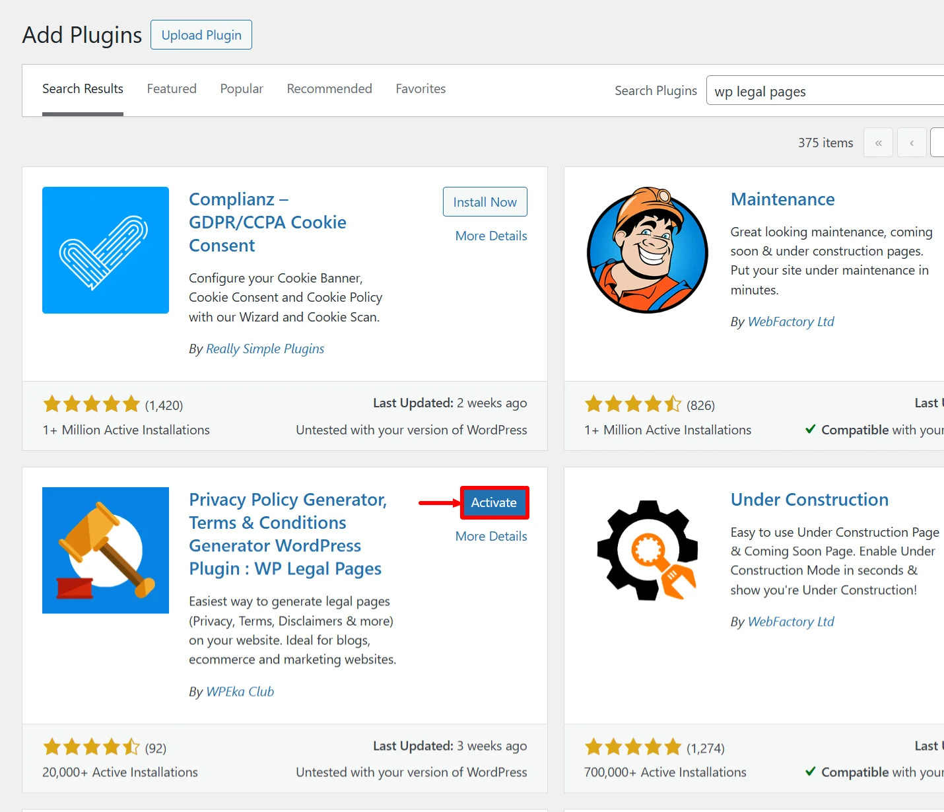Select the Recommended tab
Viewport: 944px width, 812px height.
pyautogui.click(x=329, y=88)
